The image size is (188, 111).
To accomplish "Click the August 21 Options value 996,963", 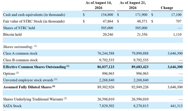I will (x=142, y=74).
